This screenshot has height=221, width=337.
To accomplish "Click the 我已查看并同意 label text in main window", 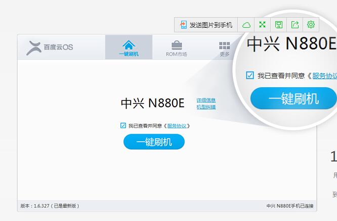I will [145, 126].
